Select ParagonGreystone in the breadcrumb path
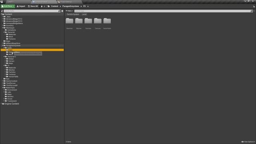This screenshot has height=144, width=256. 70,6
